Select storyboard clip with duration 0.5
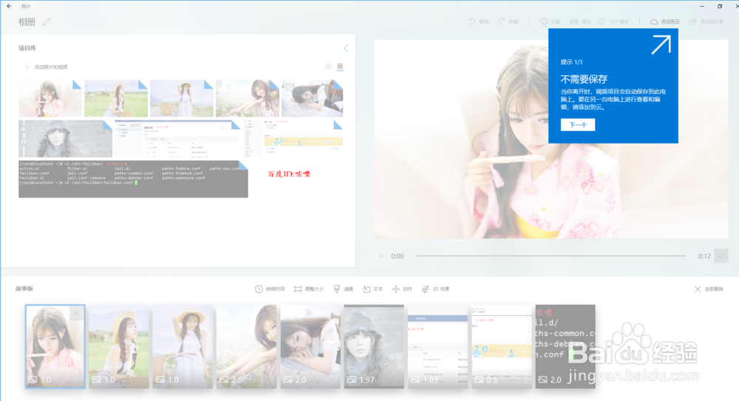 502,346
